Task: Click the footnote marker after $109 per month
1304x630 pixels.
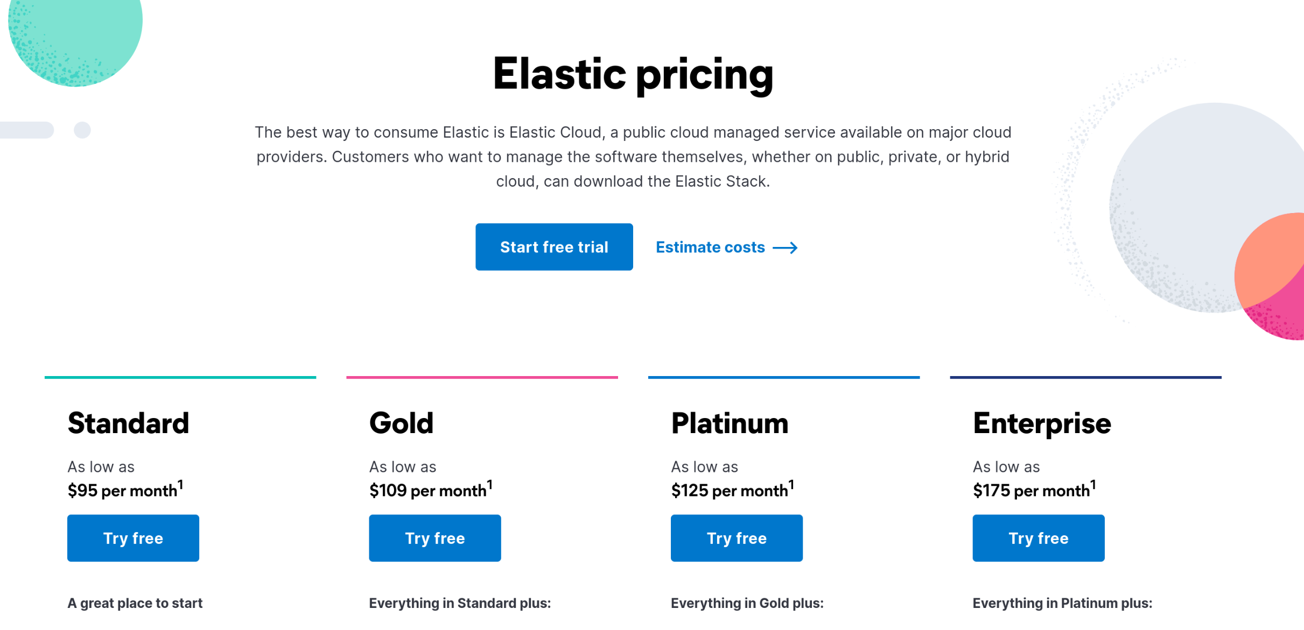Action: click(489, 485)
